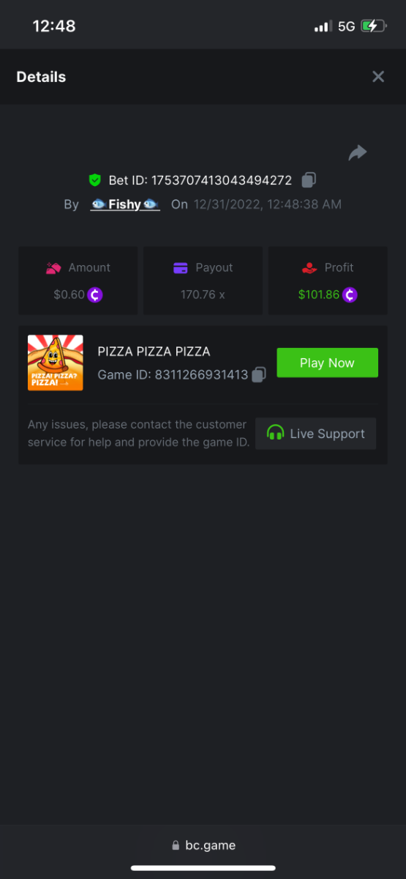The height and width of the screenshot is (879, 406).
Task: Tap the Amount bet icon
Action: pos(53,268)
